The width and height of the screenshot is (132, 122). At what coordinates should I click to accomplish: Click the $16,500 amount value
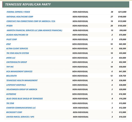click(x=122, y=94)
